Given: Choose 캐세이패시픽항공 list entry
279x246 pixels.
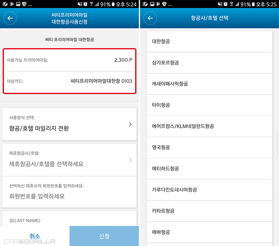Looking at the screenshot, I should [x=209, y=84].
